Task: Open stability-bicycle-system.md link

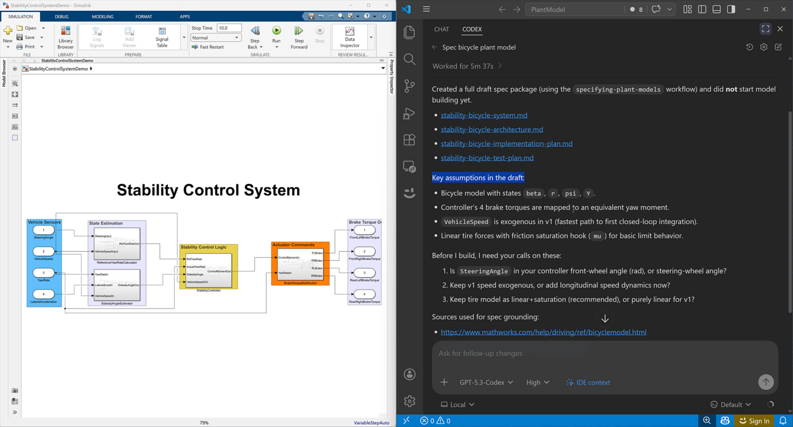Action: tap(484, 115)
